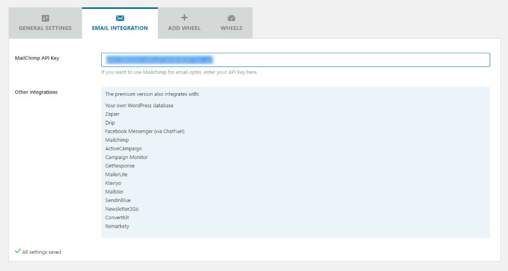Click the 'All settings saved' status text
This screenshot has width=508, height=271.
(x=41, y=252)
